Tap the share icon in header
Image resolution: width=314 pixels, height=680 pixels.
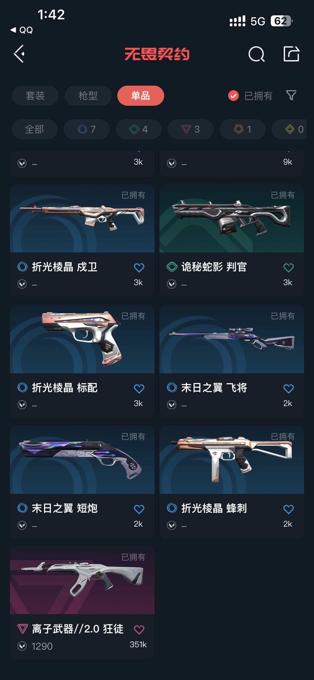click(291, 54)
